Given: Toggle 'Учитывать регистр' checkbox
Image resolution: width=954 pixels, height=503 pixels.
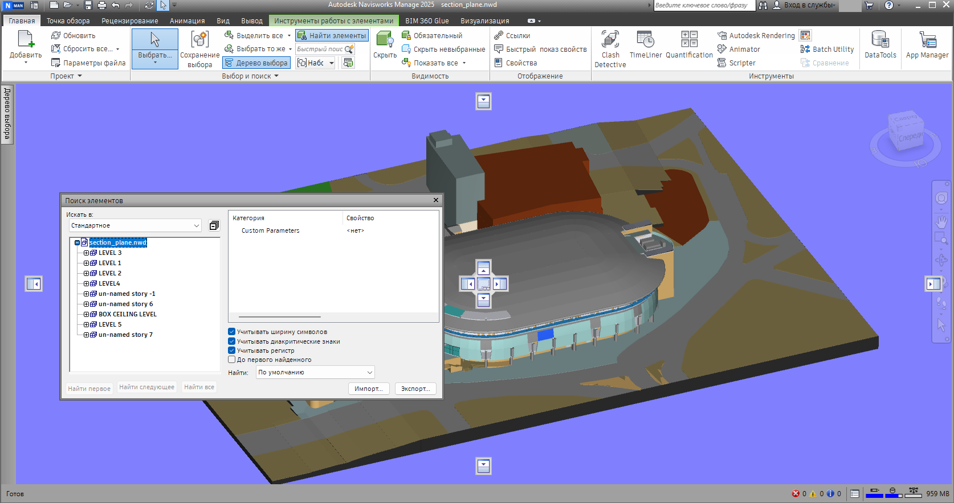Looking at the screenshot, I should coord(232,351).
